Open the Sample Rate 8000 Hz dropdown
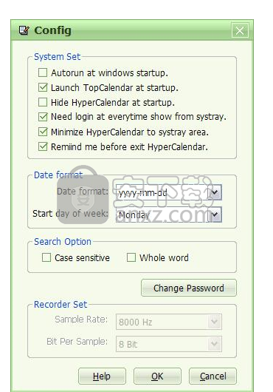 [x=169, y=322]
